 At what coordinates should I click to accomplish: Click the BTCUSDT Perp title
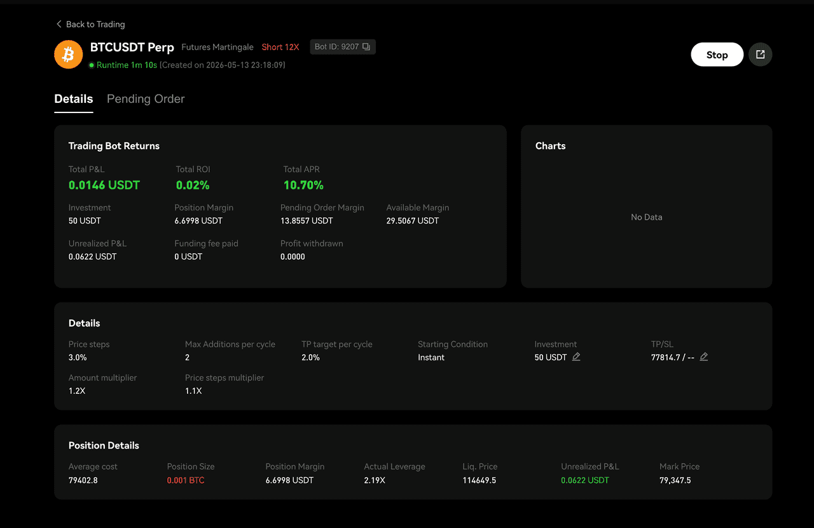(x=132, y=47)
